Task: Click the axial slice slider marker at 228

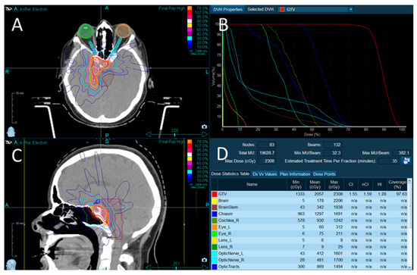Action: coord(174,135)
